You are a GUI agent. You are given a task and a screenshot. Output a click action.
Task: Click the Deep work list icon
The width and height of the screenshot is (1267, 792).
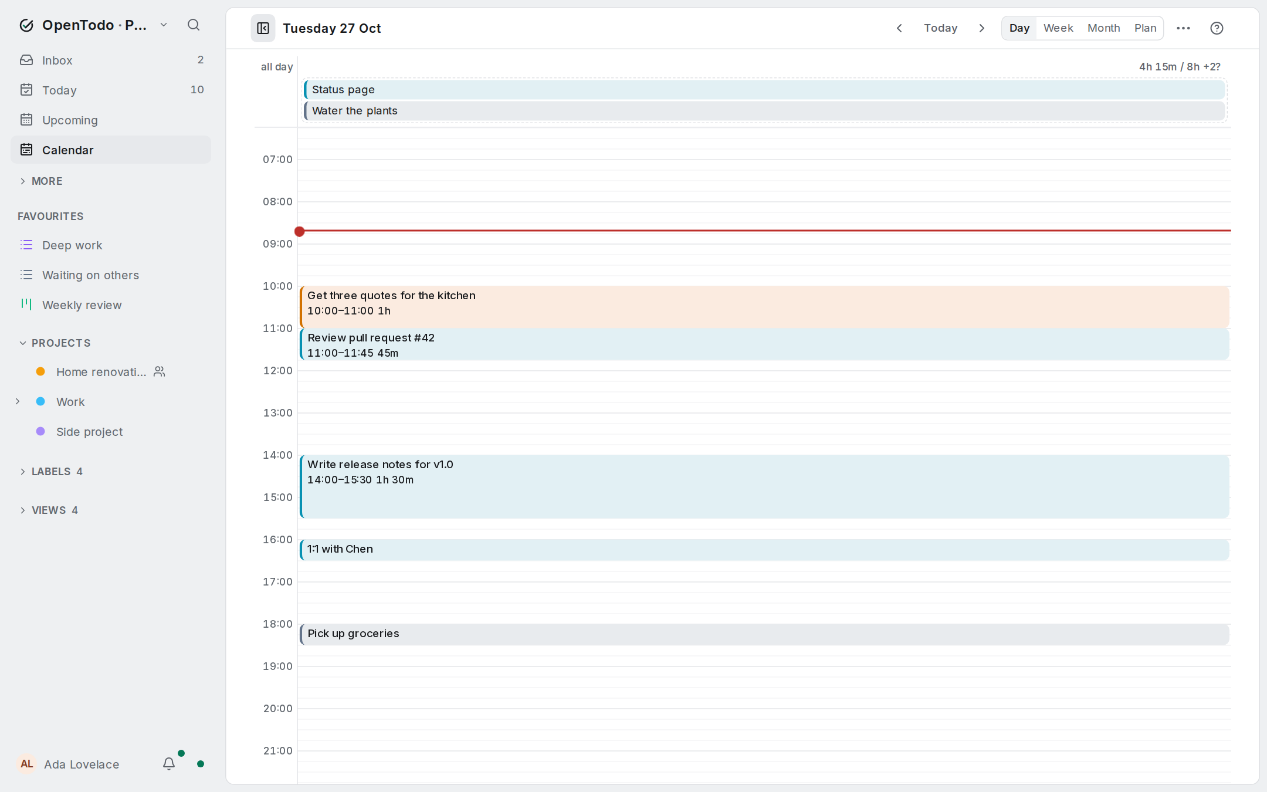(x=26, y=245)
